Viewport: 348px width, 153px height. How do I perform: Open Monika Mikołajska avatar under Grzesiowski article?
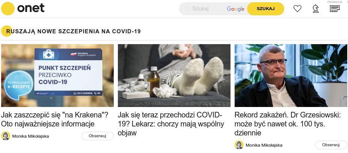point(239,145)
